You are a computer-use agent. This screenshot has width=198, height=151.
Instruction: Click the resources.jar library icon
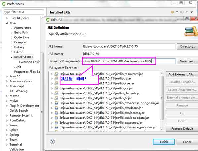coord(56,74)
